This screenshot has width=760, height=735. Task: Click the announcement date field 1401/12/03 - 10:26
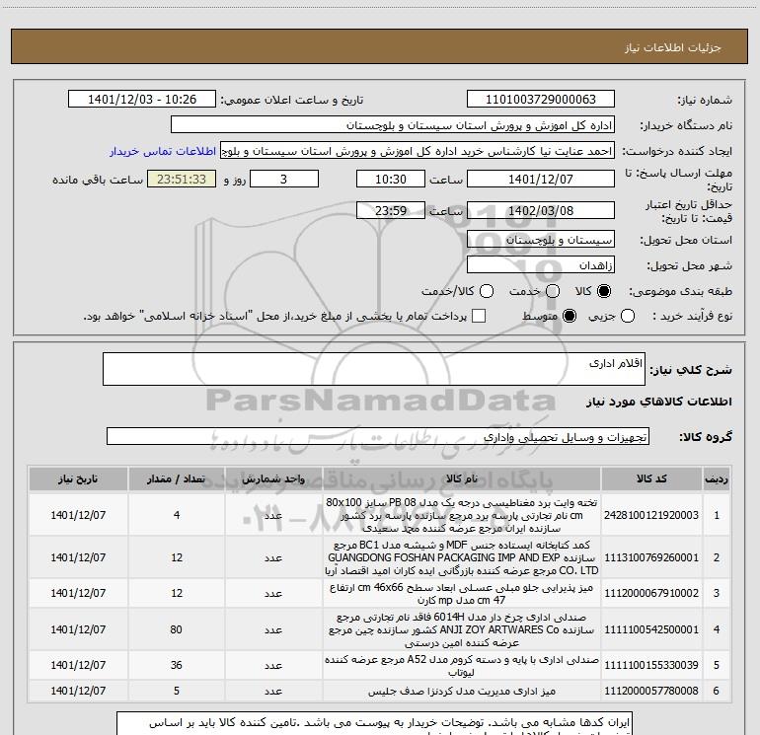pyautogui.click(x=142, y=100)
